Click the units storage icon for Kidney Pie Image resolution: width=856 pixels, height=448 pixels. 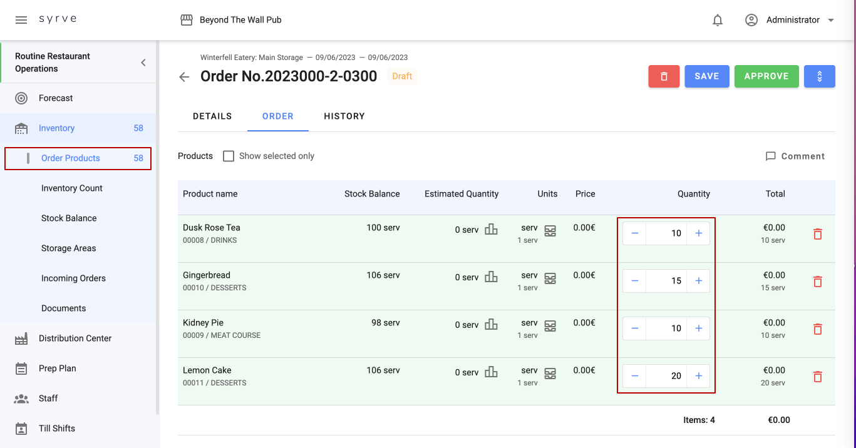(x=550, y=326)
